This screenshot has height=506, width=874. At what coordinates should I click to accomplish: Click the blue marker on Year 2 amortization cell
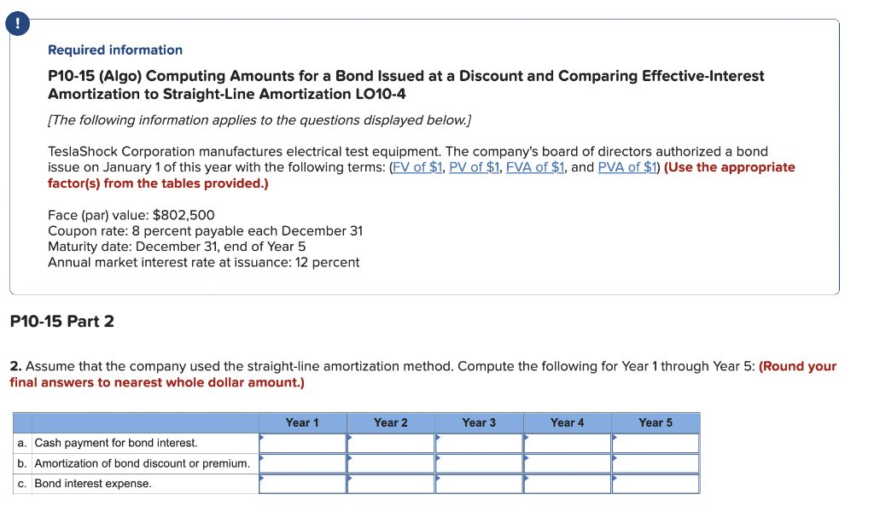350,458
